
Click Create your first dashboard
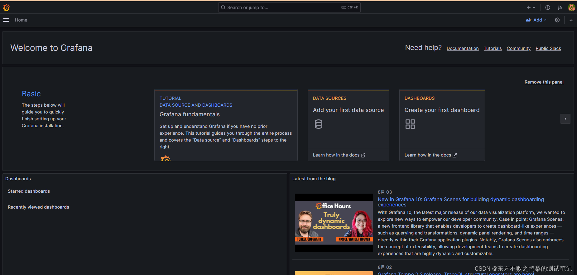click(442, 110)
